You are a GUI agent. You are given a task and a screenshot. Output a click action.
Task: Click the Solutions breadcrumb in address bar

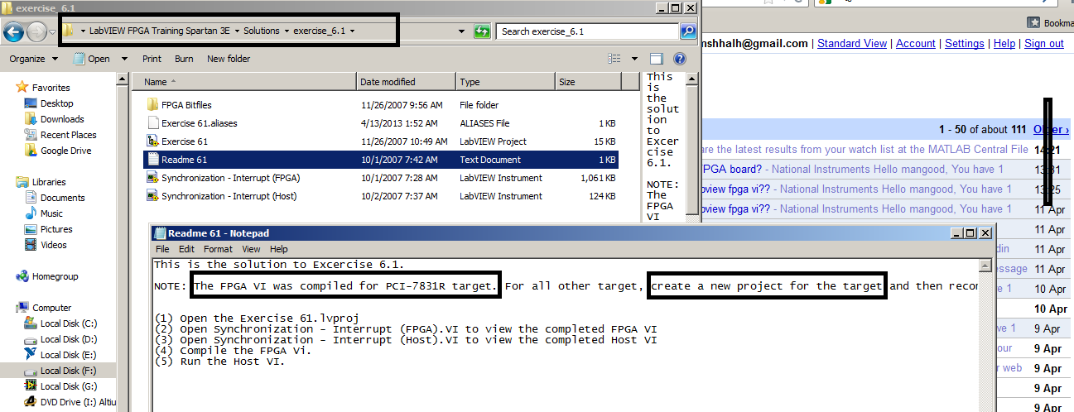click(x=261, y=31)
